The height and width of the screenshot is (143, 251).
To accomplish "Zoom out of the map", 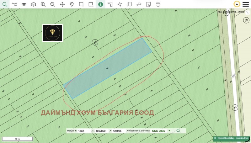I will 53,4.
